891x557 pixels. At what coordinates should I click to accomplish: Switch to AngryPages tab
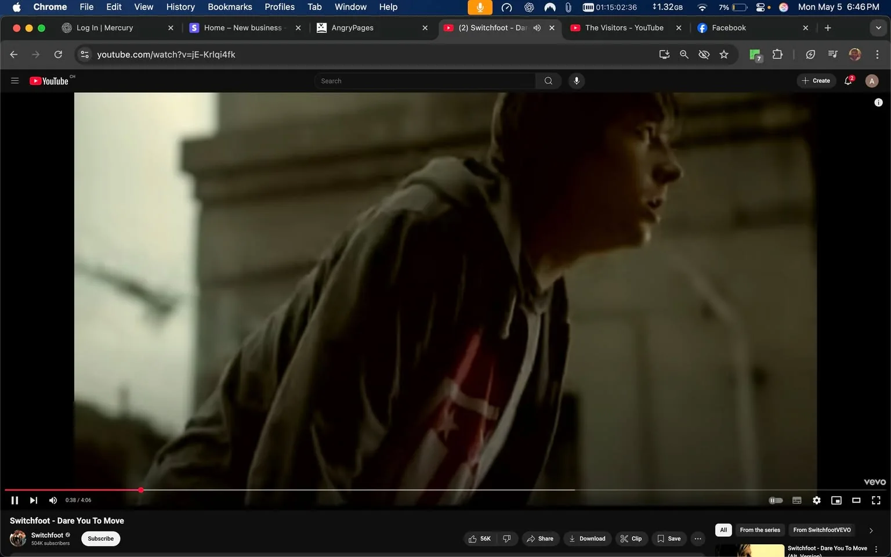pyautogui.click(x=372, y=28)
